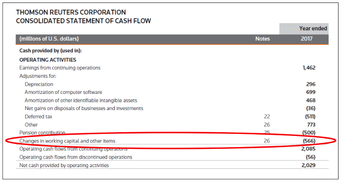
Task: Select the Year ended column header
Action: (x=313, y=29)
